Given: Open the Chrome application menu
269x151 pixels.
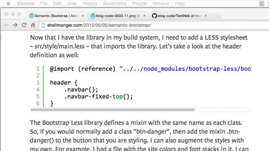Looking at the screenshot, I should (x=26, y=3).
